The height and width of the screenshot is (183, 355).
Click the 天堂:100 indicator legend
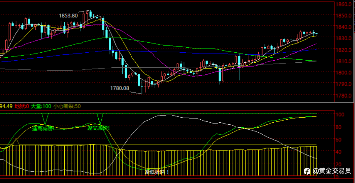pos(41,106)
